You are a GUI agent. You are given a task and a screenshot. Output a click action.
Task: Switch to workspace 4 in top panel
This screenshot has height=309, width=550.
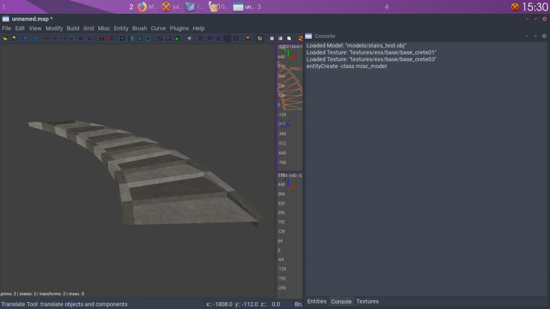coord(386,7)
